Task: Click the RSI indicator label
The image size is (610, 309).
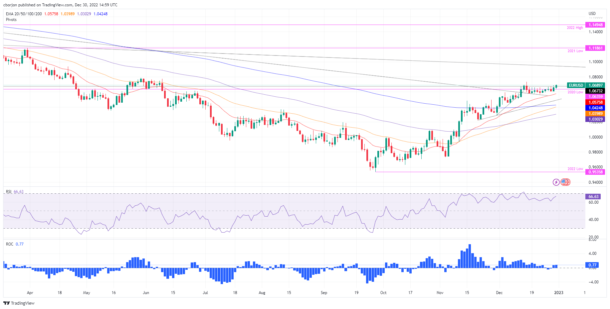Action: pos(9,192)
